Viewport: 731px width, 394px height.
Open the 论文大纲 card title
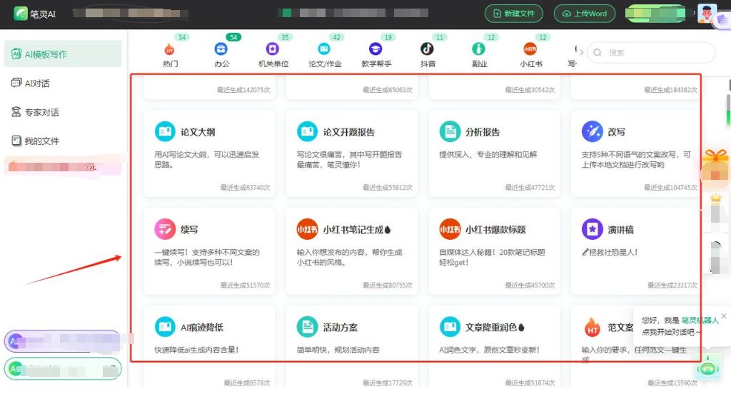[x=198, y=132]
